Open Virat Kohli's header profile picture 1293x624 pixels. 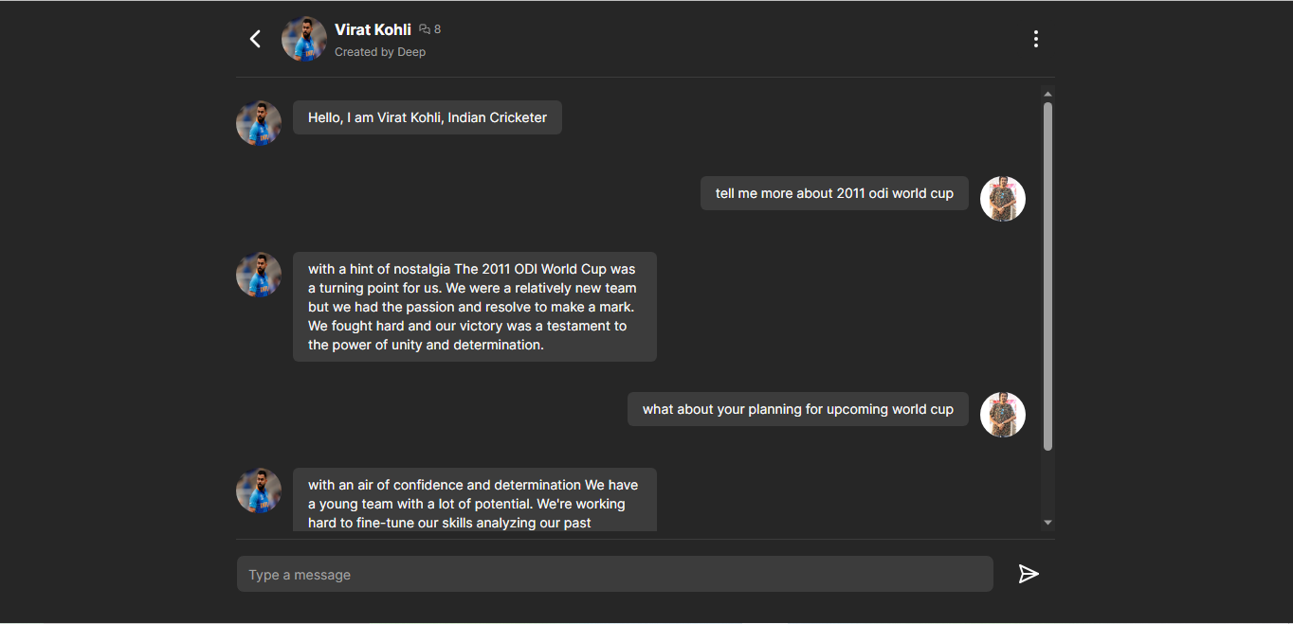coord(304,39)
